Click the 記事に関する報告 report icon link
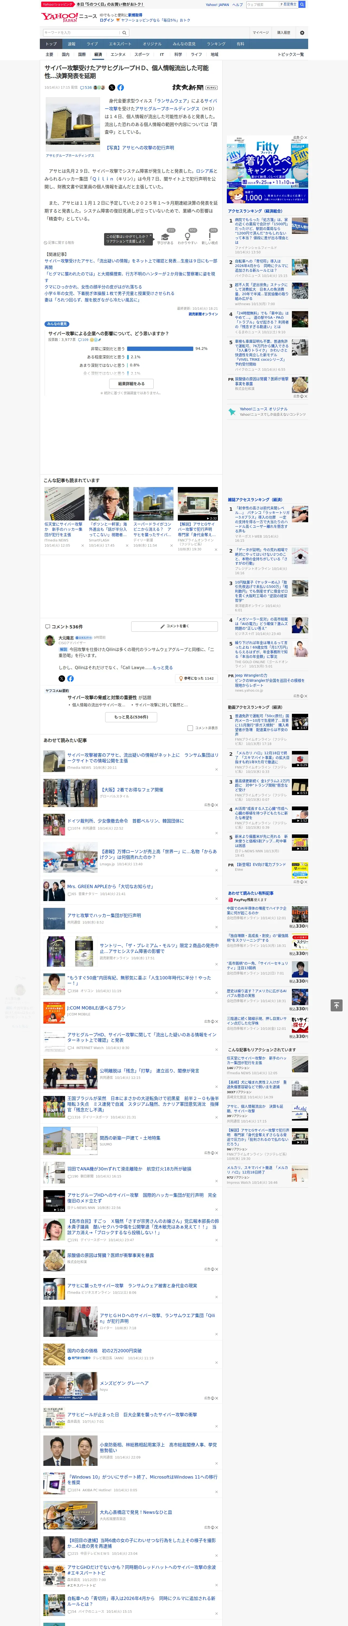Viewport: 348px width, 1626px height. [59, 242]
